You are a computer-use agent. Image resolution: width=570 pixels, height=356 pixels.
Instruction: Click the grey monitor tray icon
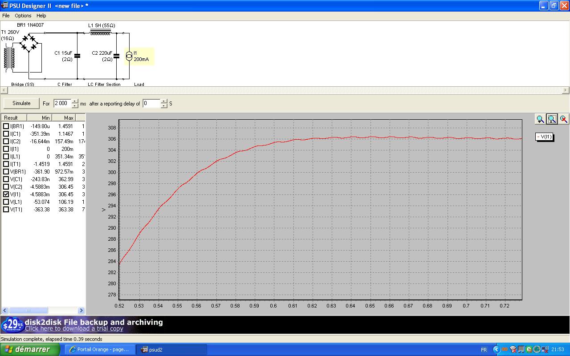(x=521, y=350)
